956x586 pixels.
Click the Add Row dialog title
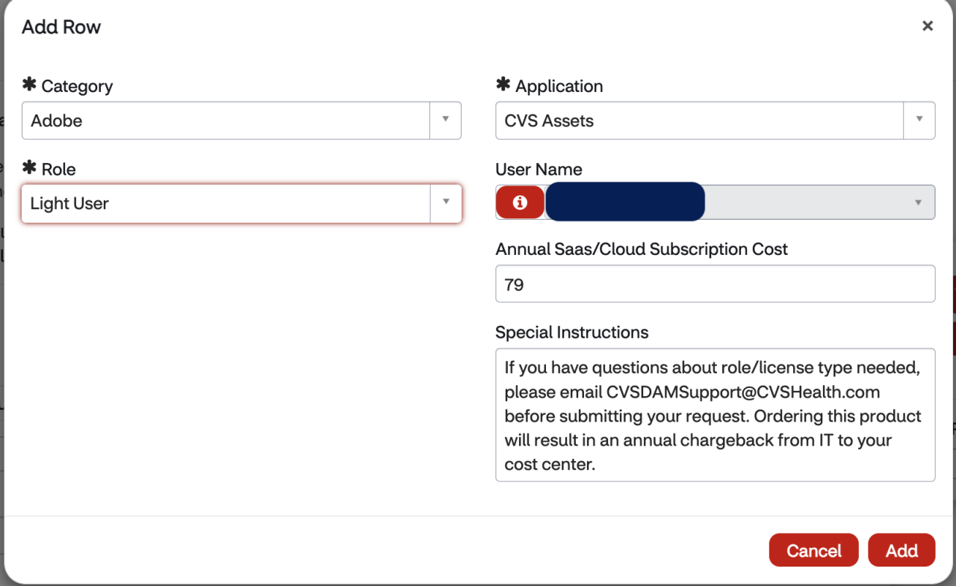[x=61, y=27]
